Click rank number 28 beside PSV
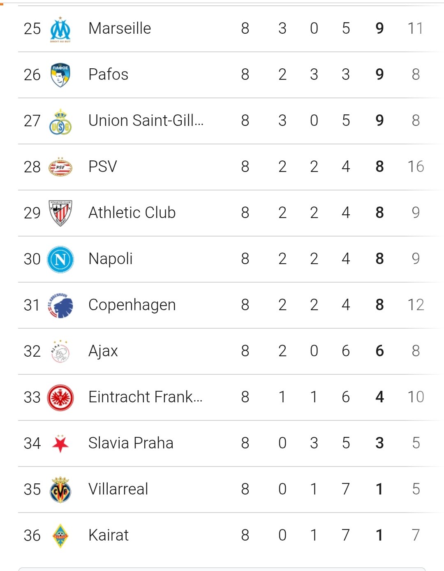 point(32,167)
